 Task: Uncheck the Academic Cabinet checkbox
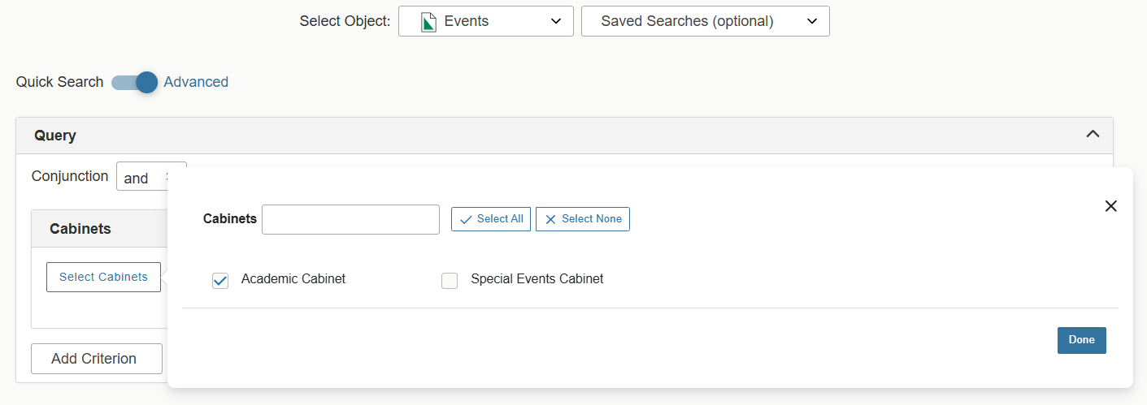220,281
